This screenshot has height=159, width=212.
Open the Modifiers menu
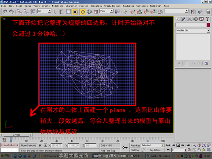(58, 6)
